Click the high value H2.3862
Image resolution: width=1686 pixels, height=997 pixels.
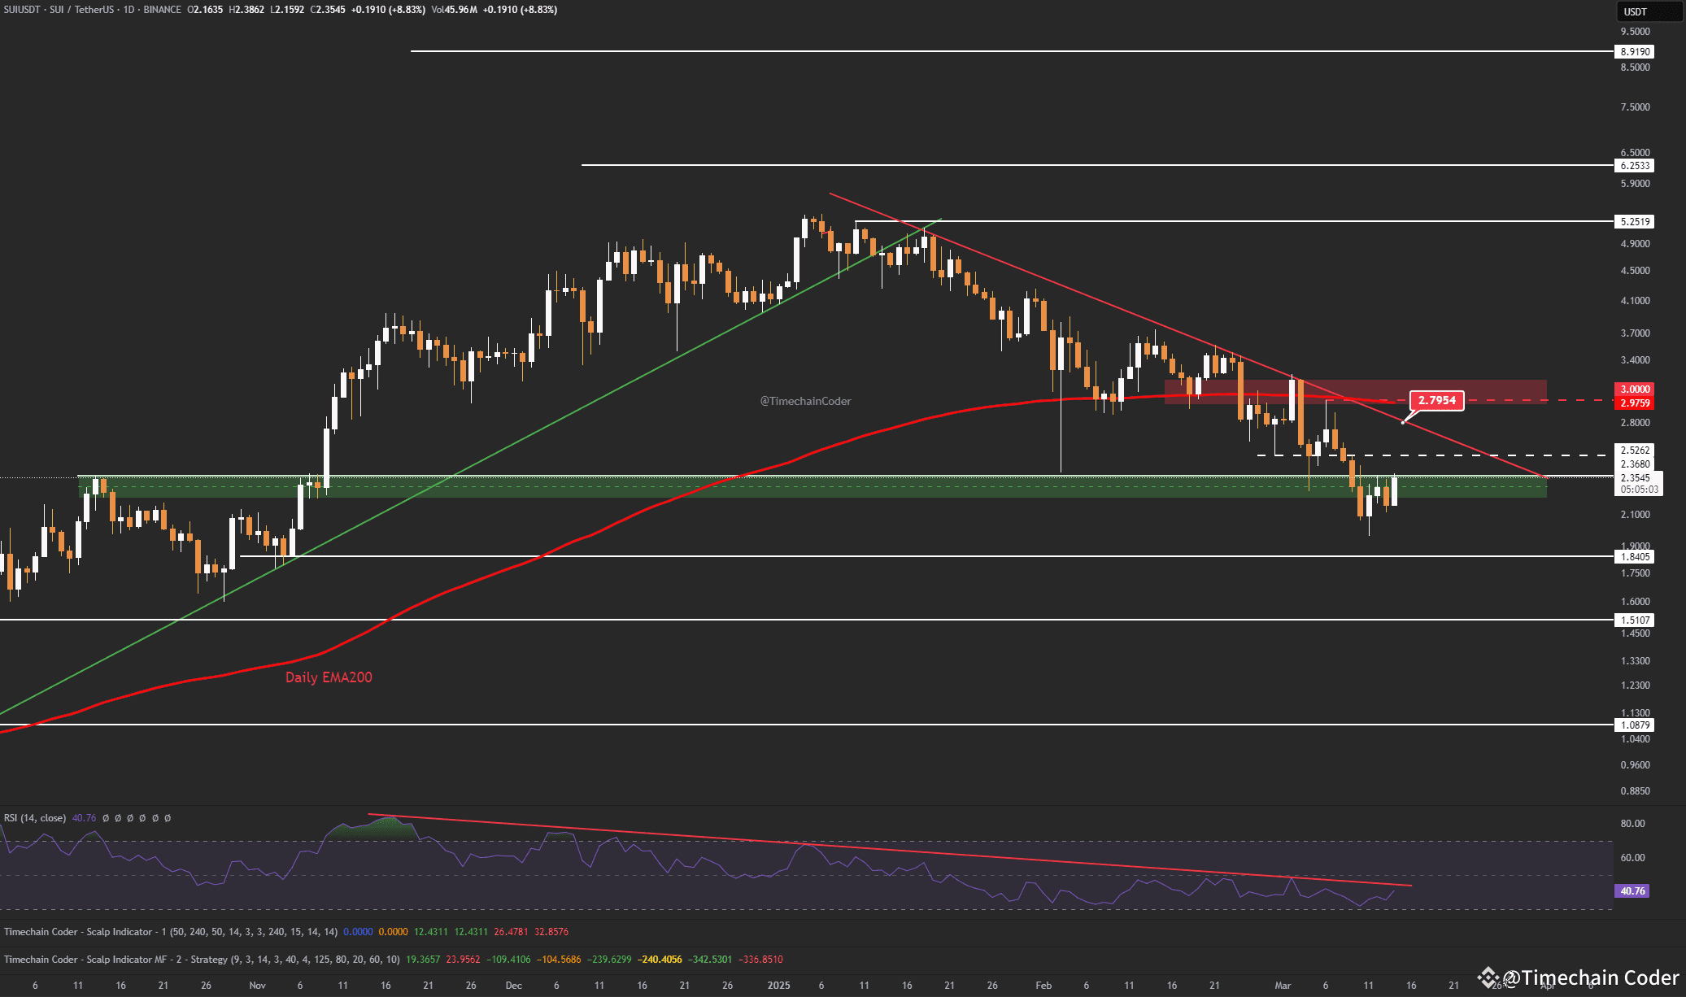pos(246,10)
